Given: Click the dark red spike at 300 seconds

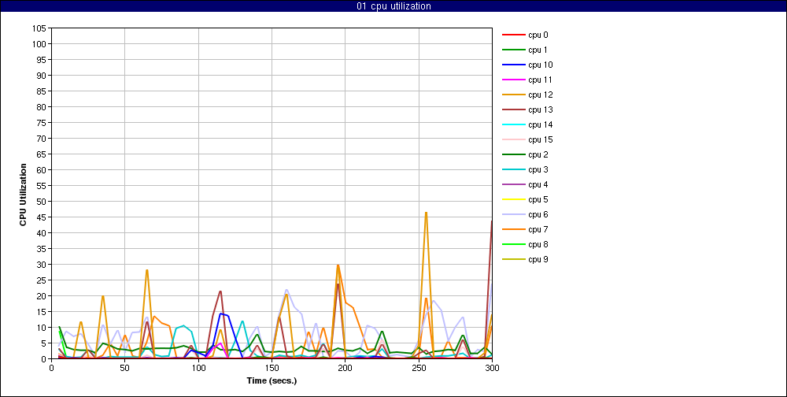Looking at the screenshot, I should [491, 221].
